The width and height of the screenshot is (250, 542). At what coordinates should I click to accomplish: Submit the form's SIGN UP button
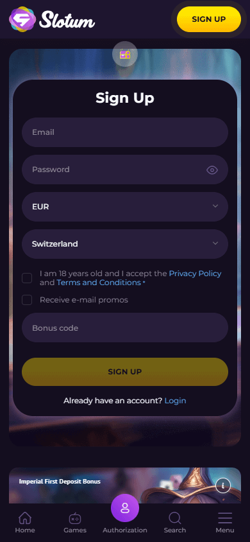(125, 372)
